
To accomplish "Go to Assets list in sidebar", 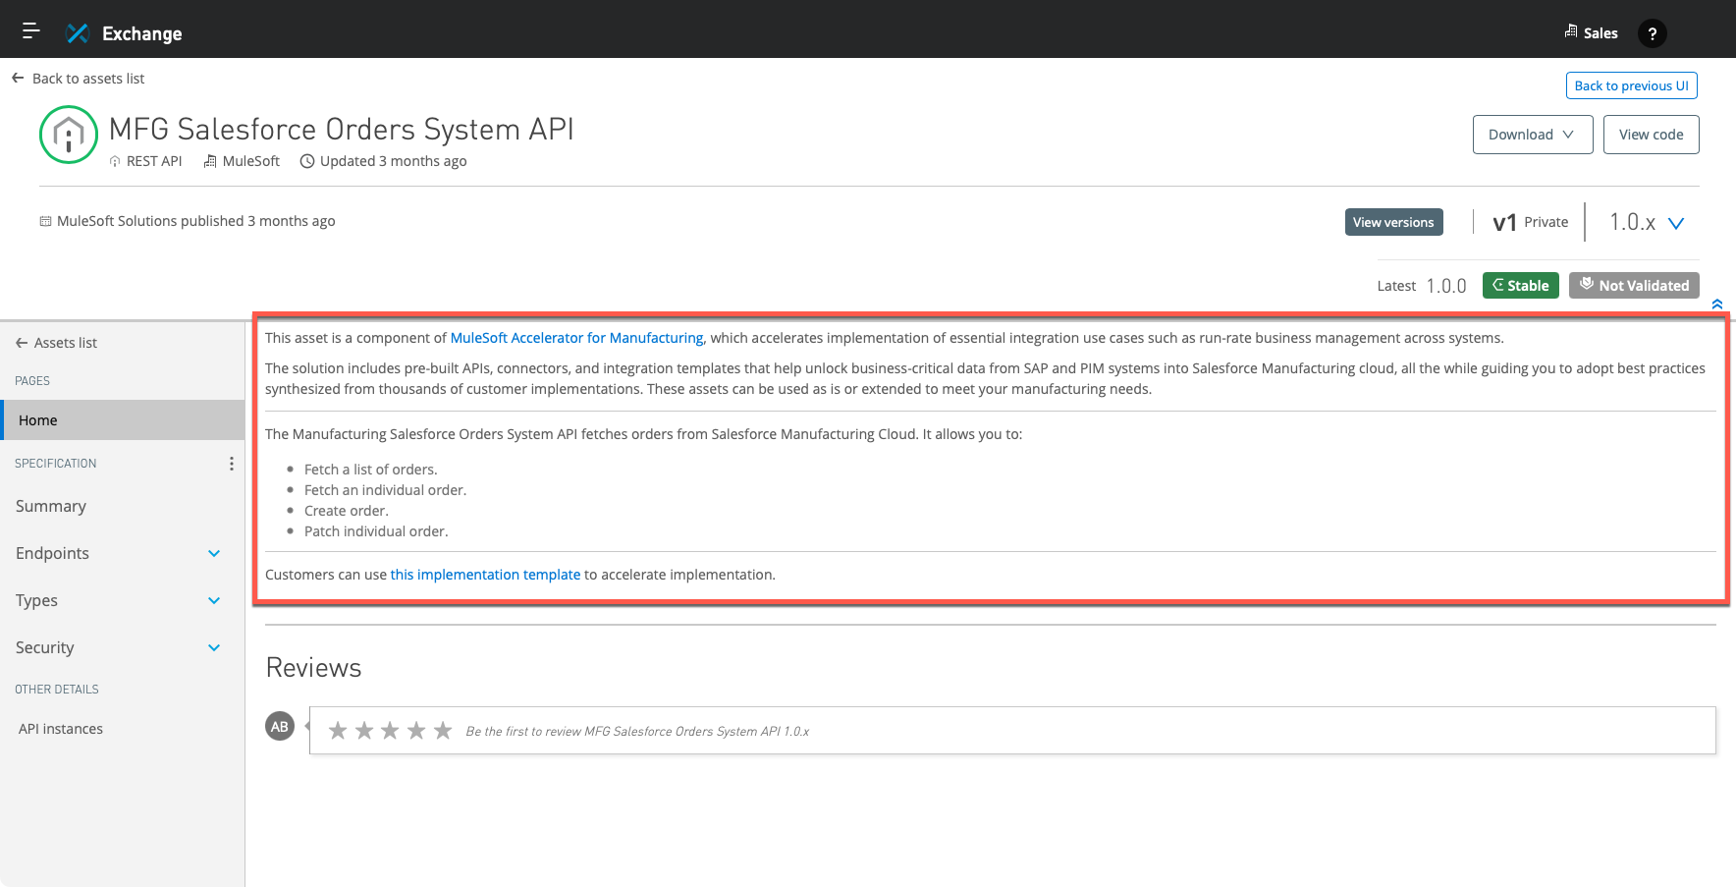I will (56, 343).
